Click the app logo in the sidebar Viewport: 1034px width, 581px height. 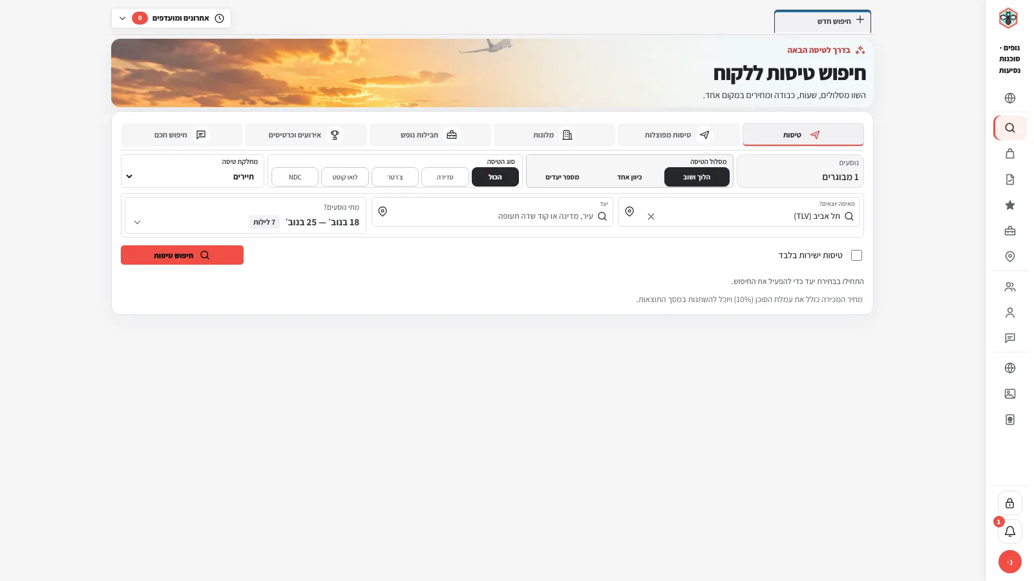coord(1008,18)
